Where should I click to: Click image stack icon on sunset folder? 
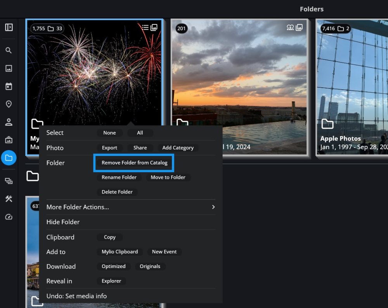[299, 27]
